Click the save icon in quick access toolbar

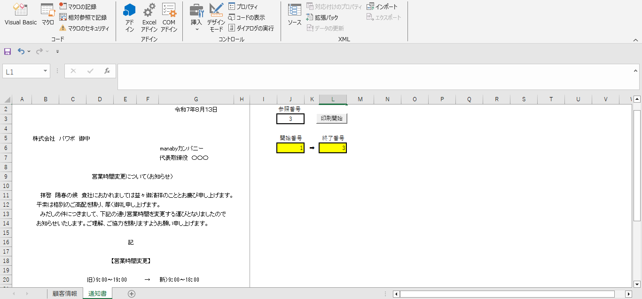pos(8,51)
